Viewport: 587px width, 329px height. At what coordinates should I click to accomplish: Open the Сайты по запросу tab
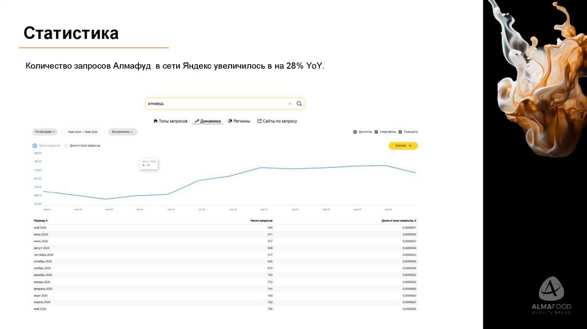[x=277, y=122]
